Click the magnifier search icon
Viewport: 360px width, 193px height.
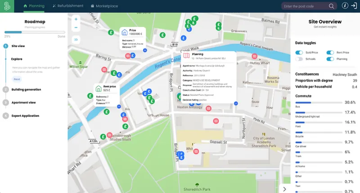coord(332,6)
